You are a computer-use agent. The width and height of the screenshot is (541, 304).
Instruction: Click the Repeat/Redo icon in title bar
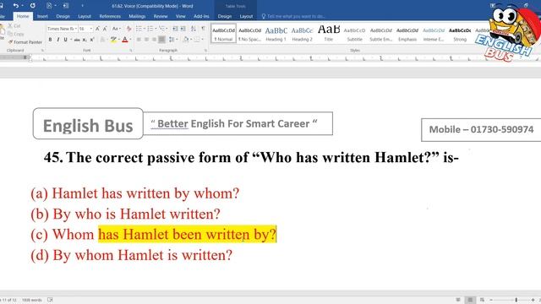coord(33,6)
